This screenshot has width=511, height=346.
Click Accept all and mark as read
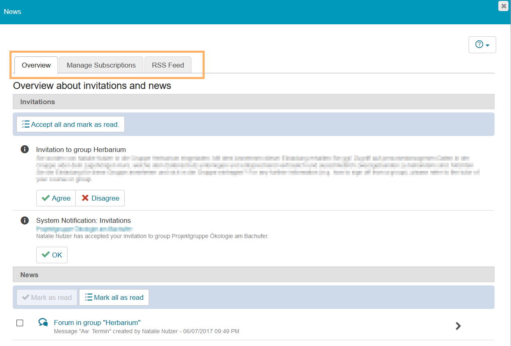pos(70,124)
